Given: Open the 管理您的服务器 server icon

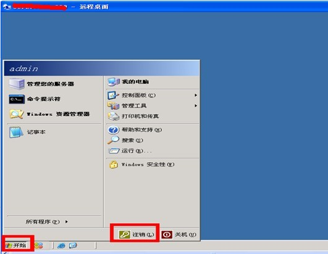Looking at the screenshot, I should pos(17,84).
